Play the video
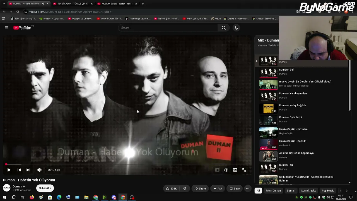Screen dimensions: 357x201 tap(9, 170)
